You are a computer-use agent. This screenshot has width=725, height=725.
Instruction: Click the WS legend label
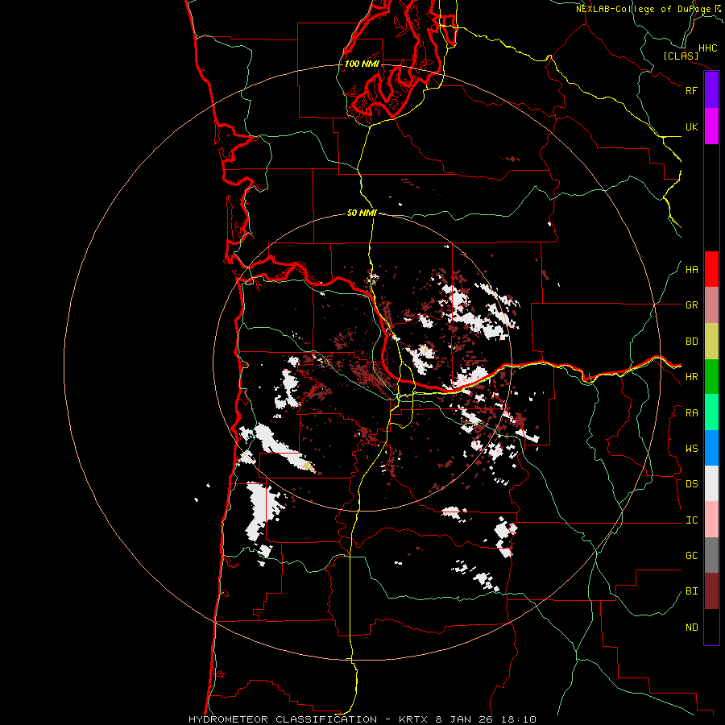click(x=691, y=449)
